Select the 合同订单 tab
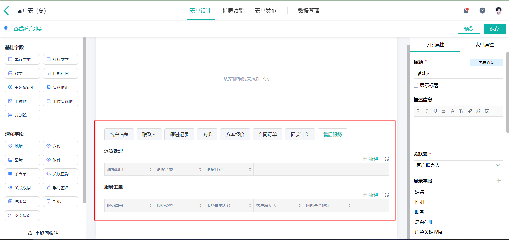 point(268,134)
